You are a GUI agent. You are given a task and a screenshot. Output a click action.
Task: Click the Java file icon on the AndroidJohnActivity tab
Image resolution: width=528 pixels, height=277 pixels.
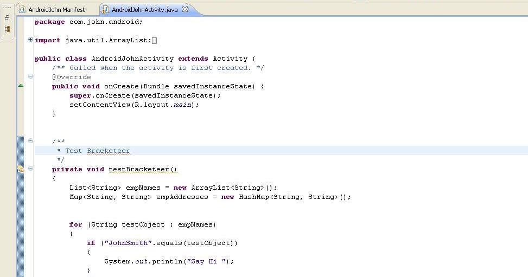click(105, 10)
